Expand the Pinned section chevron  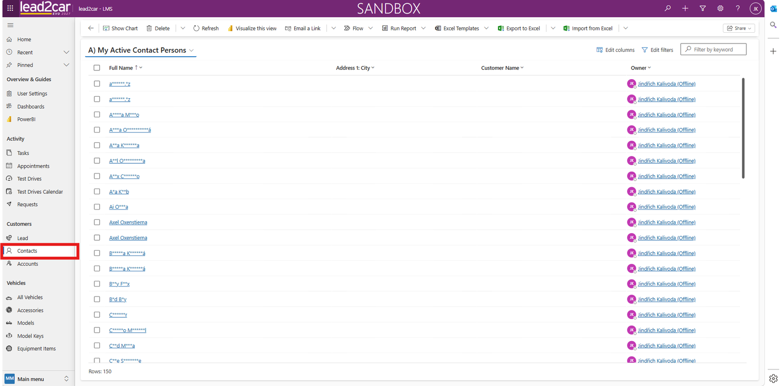coord(66,65)
